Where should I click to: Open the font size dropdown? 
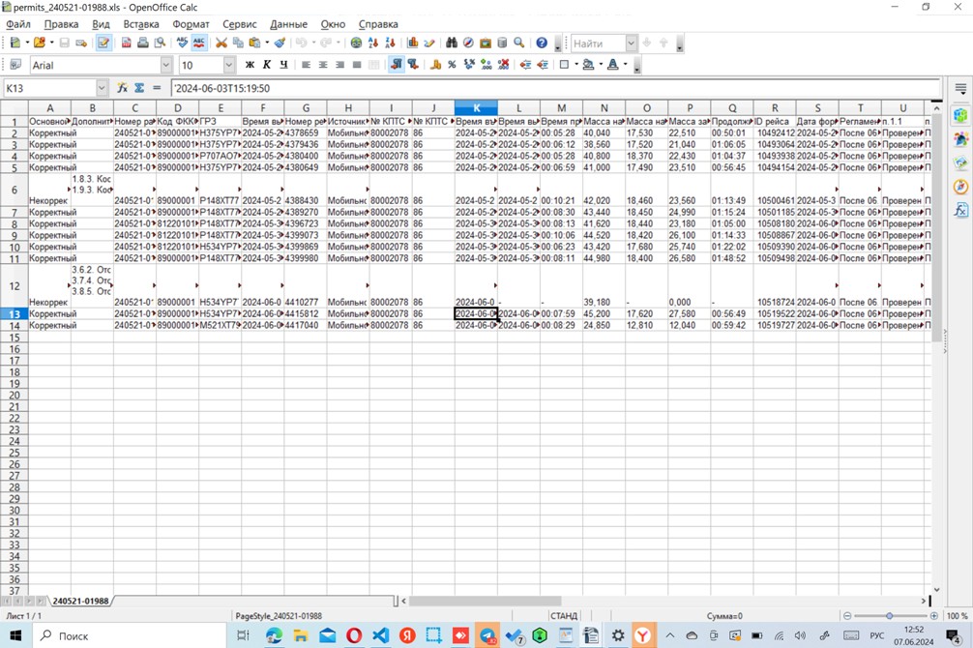point(229,65)
